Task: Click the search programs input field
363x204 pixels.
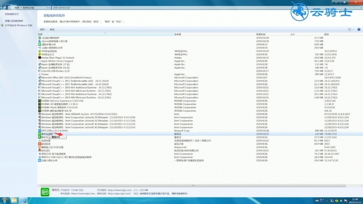Action: point(206,8)
